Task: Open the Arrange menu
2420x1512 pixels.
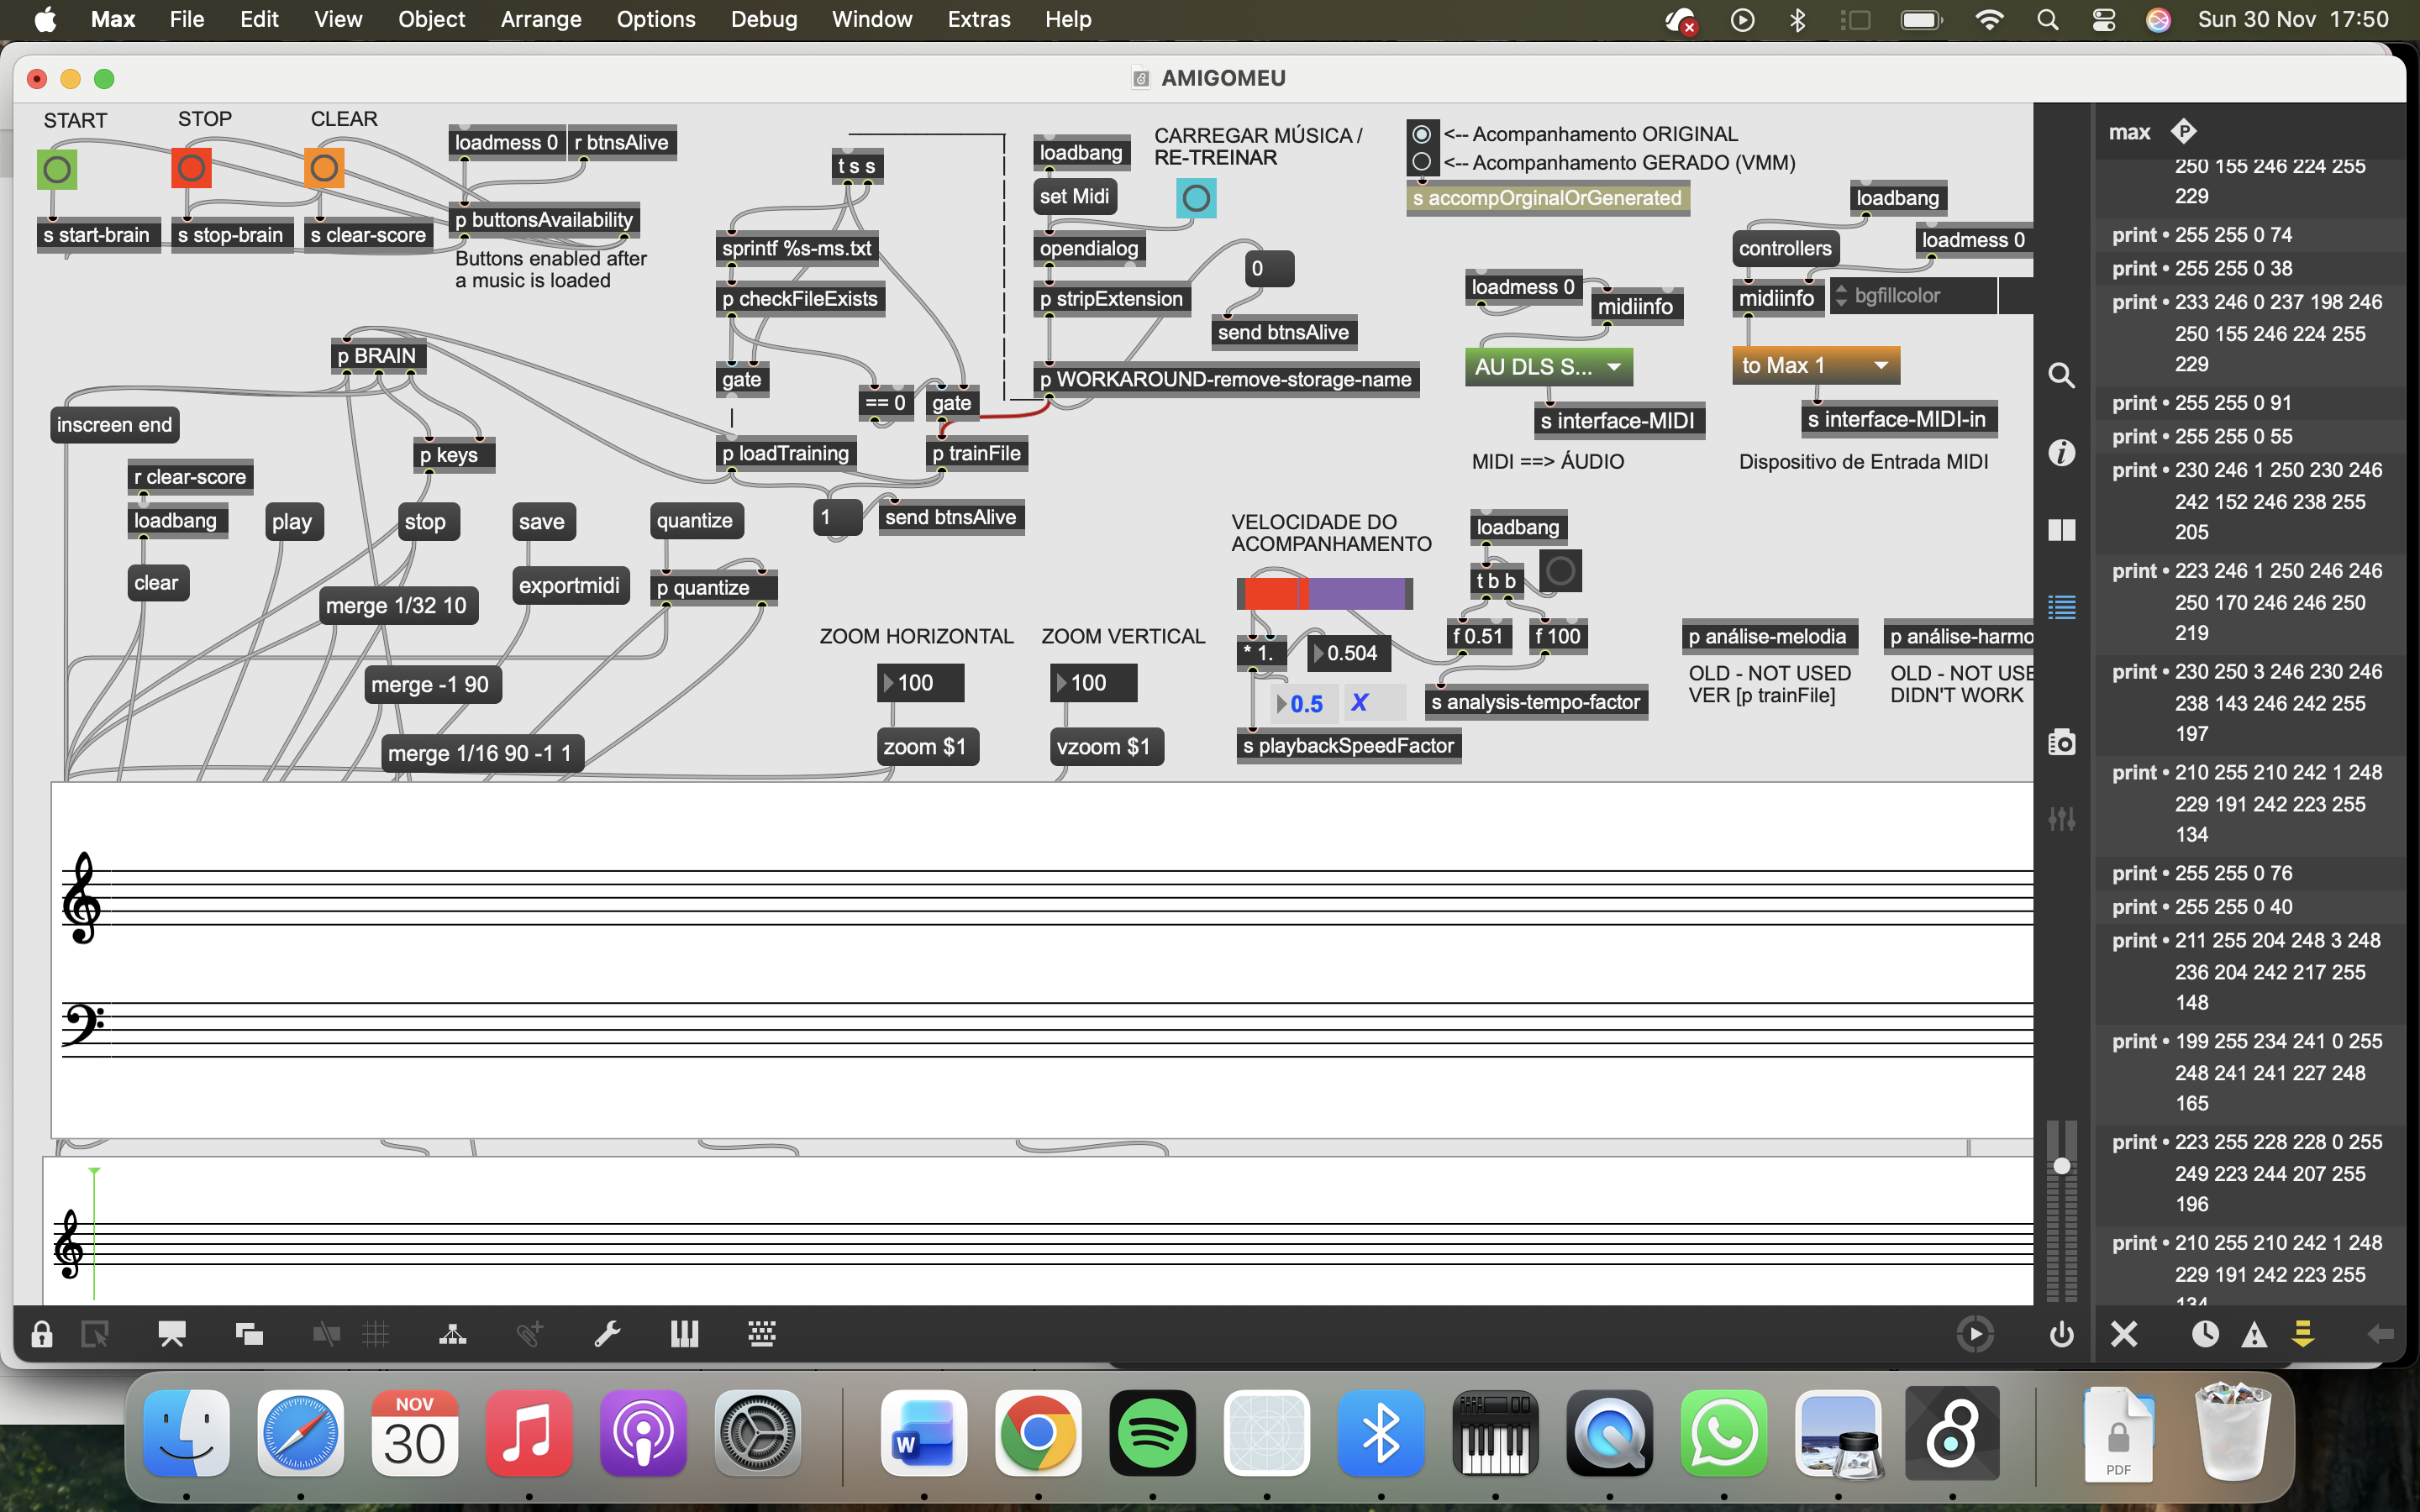Action: [x=540, y=19]
